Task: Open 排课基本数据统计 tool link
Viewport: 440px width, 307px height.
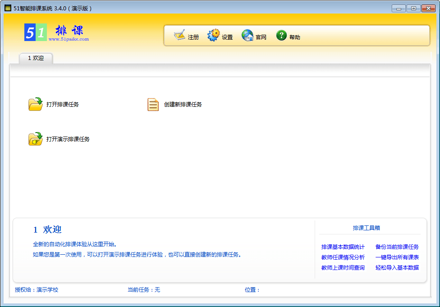Action: click(x=343, y=247)
